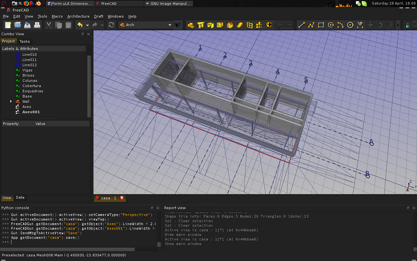The height and width of the screenshot is (261, 417).
Task: Select Line010 in the tree
Action: (x=30, y=55)
